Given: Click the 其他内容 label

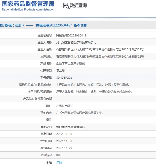Looking at the screenshot, I should pyautogui.click(x=46, y=113).
